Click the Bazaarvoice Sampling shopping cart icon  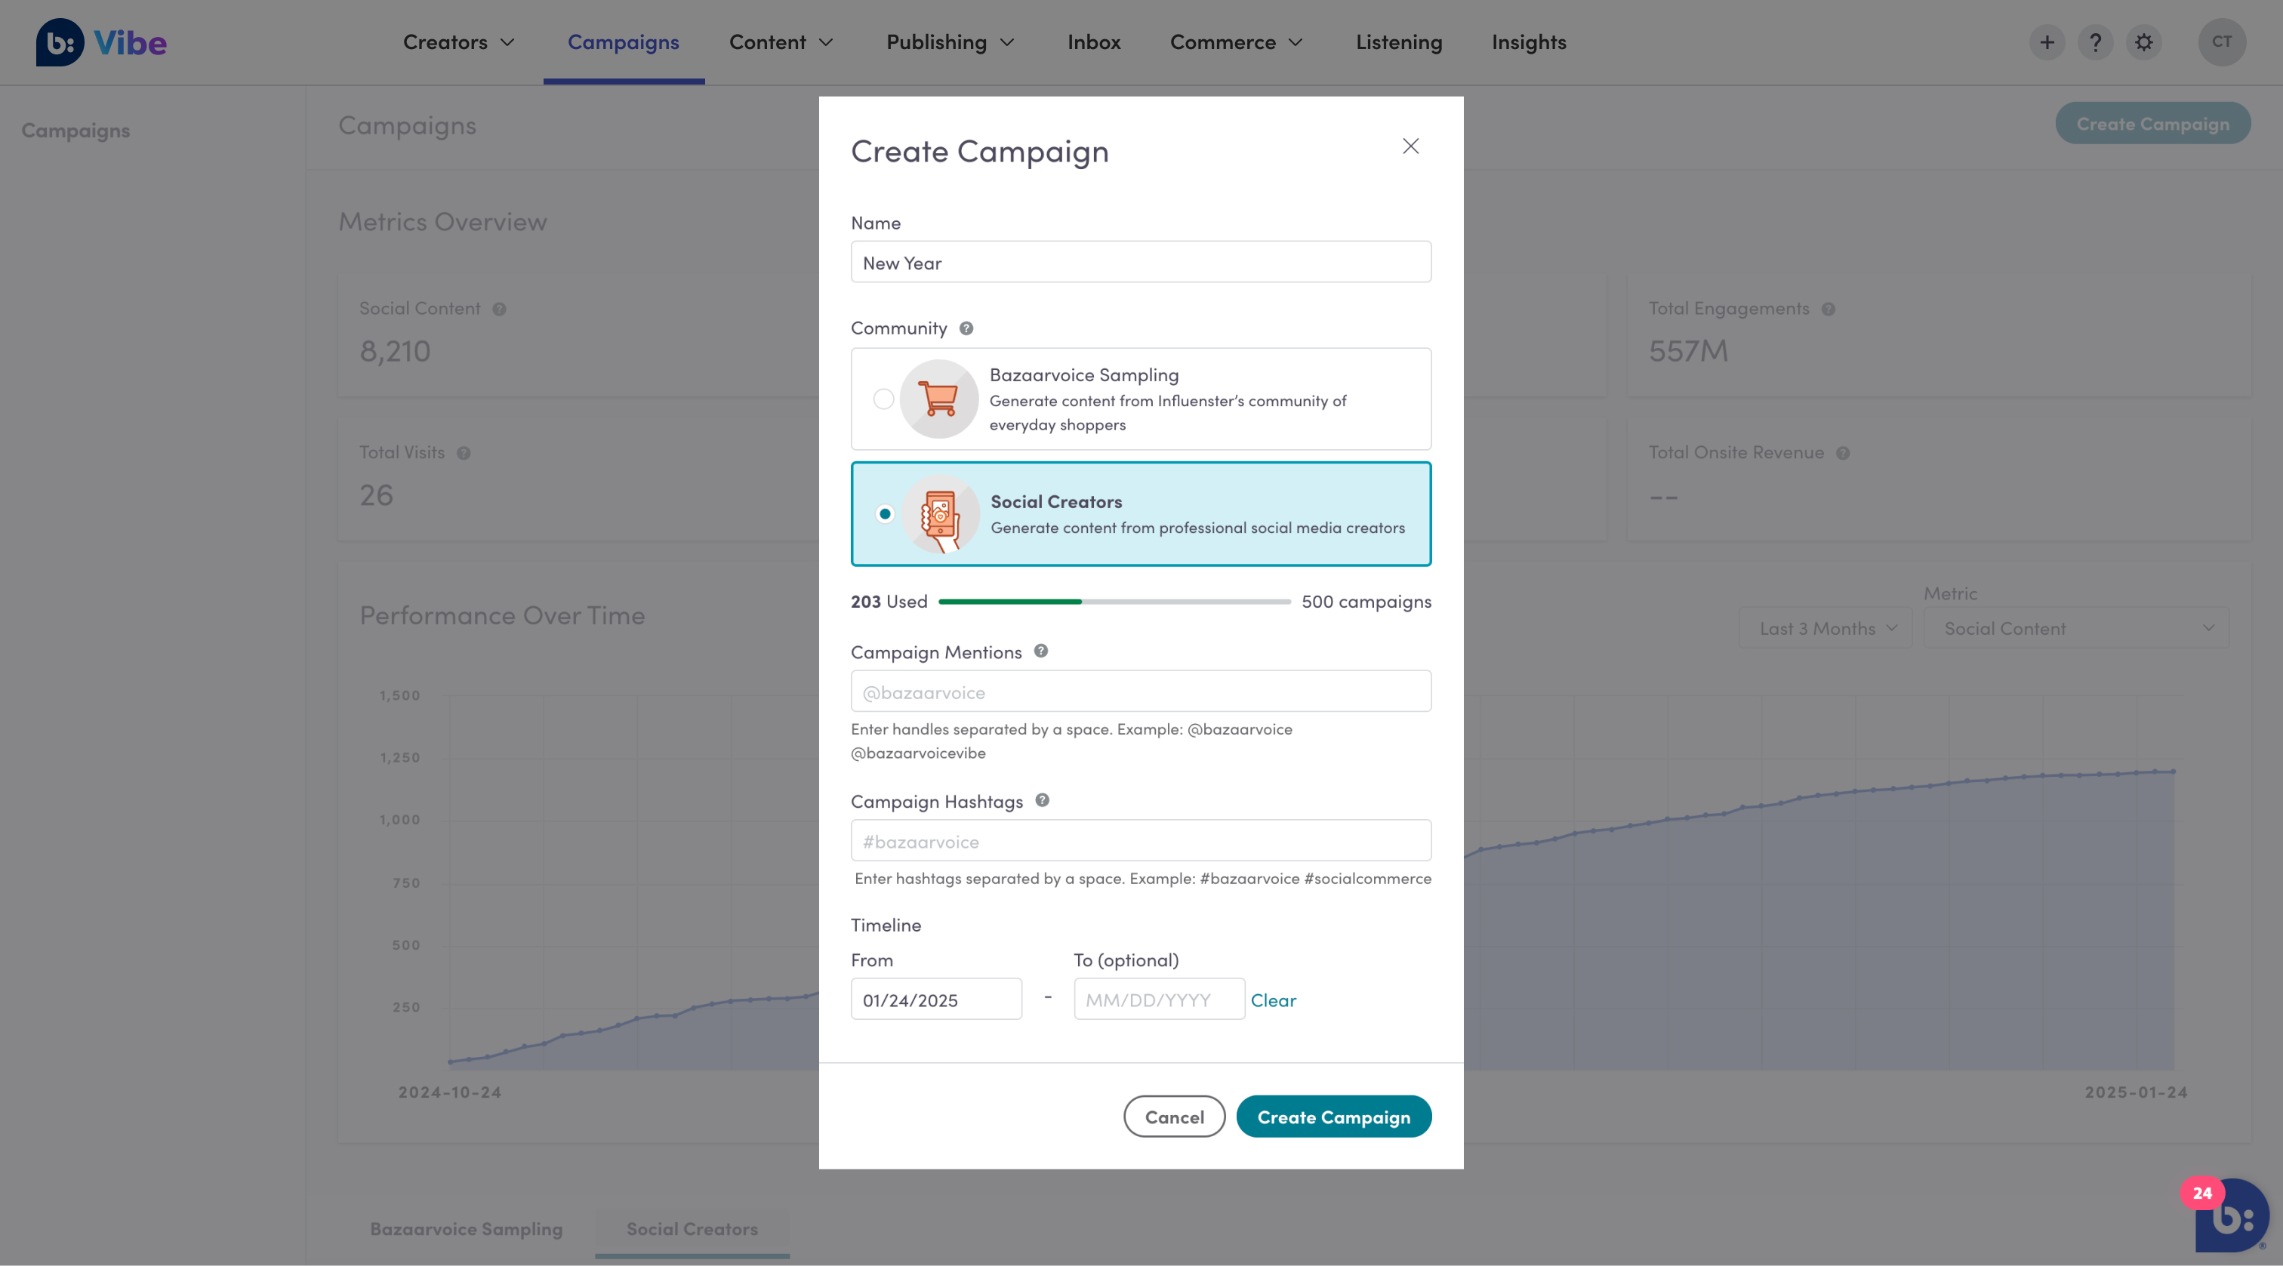pyautogui.click(x=938, y=399)
